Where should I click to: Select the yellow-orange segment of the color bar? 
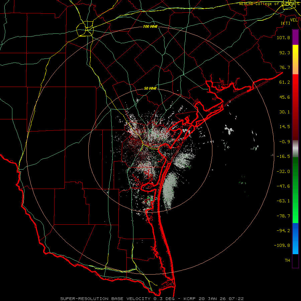click(295, 60)
